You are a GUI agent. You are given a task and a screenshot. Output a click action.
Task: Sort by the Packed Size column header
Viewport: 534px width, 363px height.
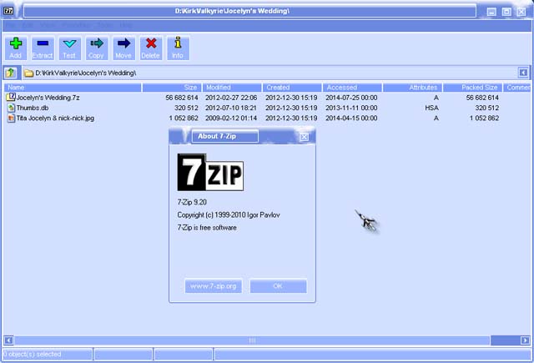tap(472, 88)
